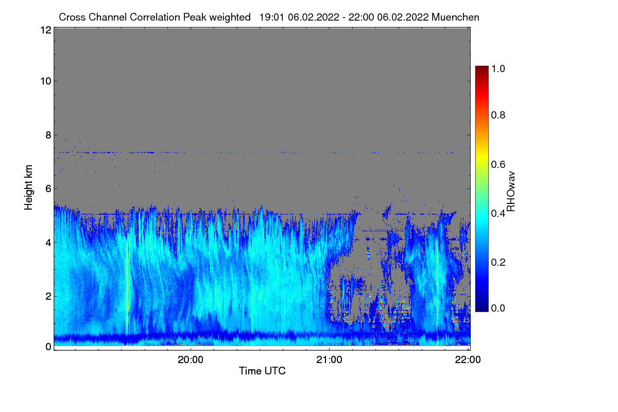Click the 'Height km' y-axis label
Viewport: 618px width, 412px height.
click(x=28, y=188)
